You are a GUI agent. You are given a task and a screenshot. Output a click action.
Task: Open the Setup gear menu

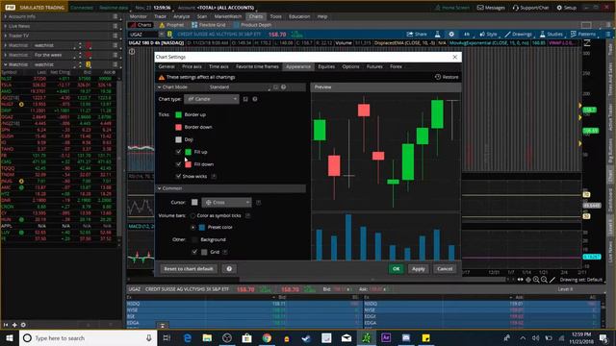[x=567, y=8]
